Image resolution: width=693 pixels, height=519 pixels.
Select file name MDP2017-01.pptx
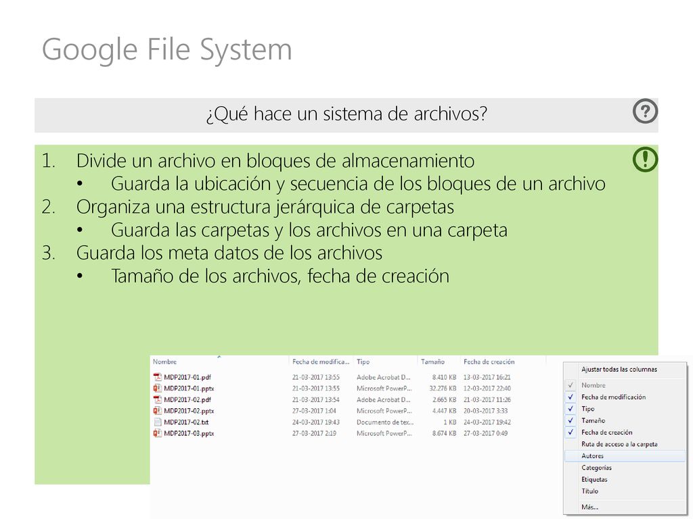(x=189, y=389)
